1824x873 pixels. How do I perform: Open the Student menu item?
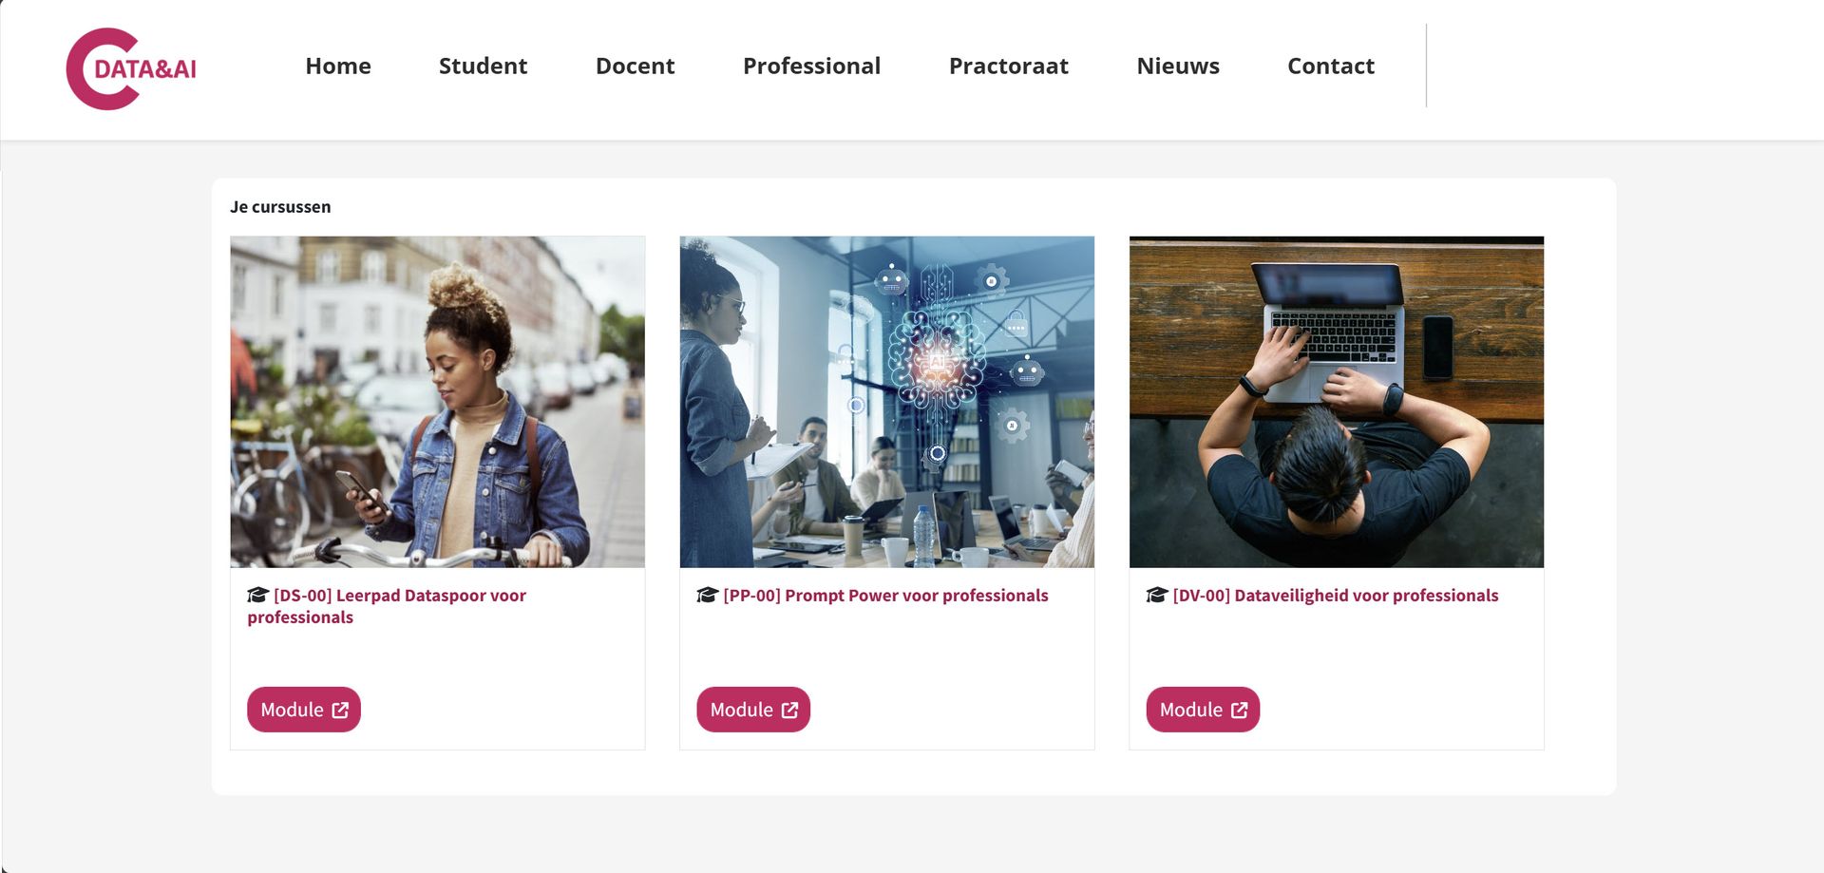point(483,66)
